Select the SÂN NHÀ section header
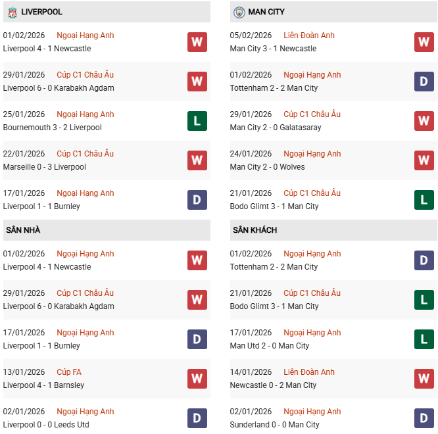 click(24, 230)
